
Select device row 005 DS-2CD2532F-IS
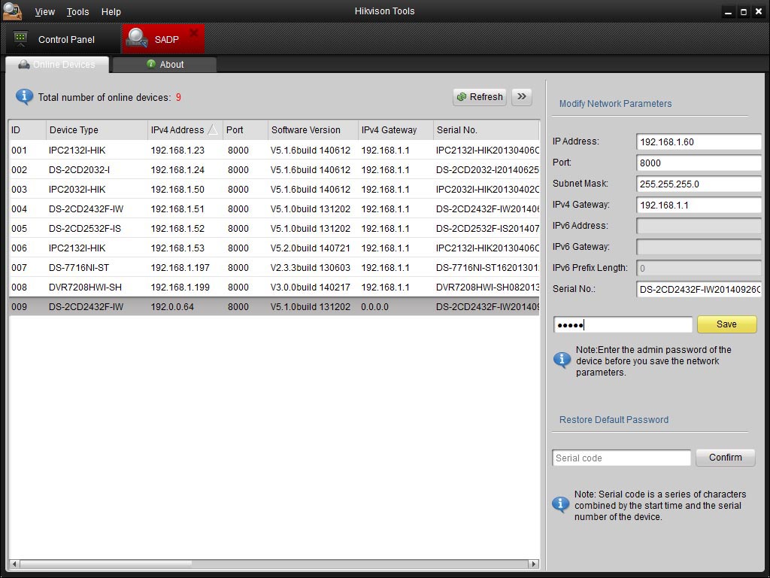274,229
